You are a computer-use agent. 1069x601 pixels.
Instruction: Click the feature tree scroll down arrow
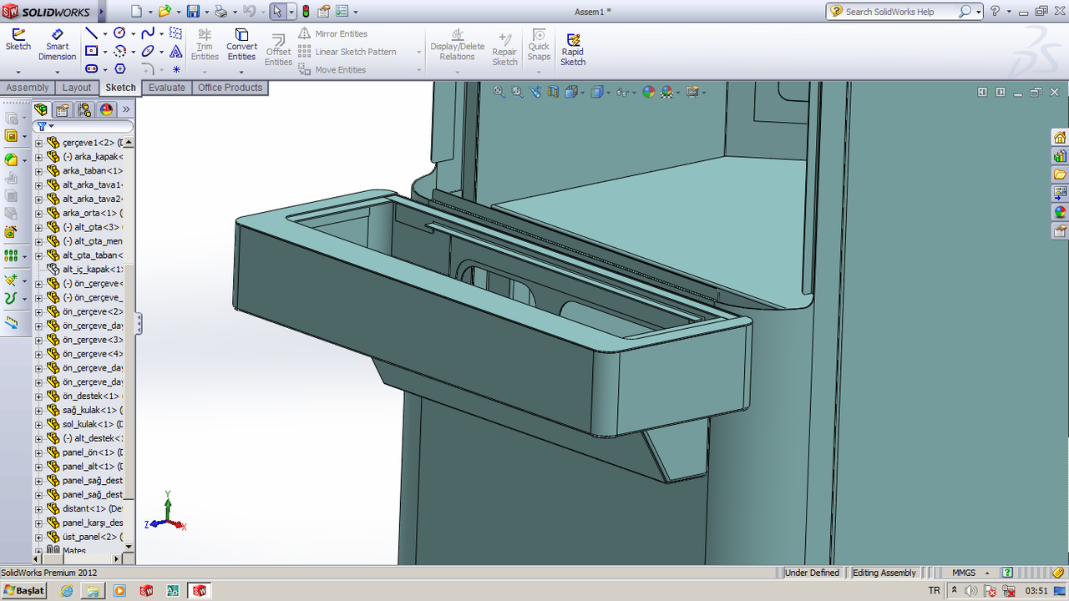129,548
